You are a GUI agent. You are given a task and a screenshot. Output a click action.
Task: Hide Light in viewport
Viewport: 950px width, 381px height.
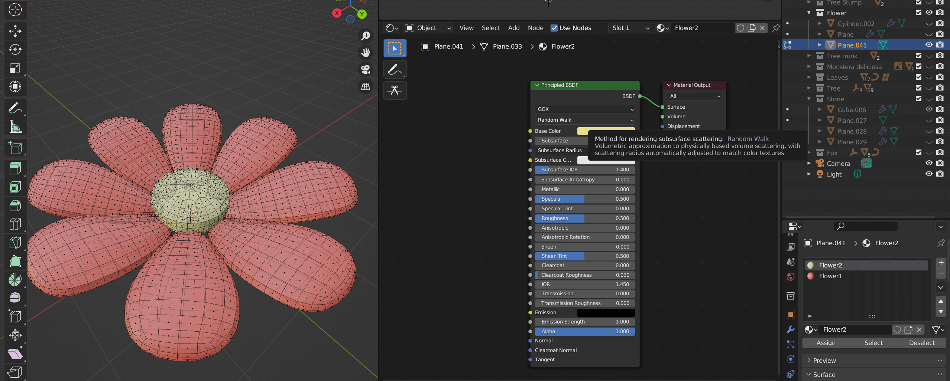click(x=929, y=174)
